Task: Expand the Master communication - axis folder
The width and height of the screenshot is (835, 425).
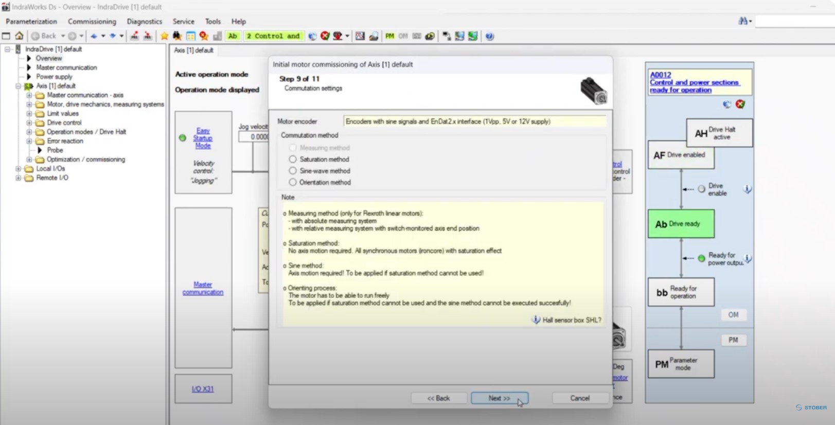Action: click(x=29, y=95)
